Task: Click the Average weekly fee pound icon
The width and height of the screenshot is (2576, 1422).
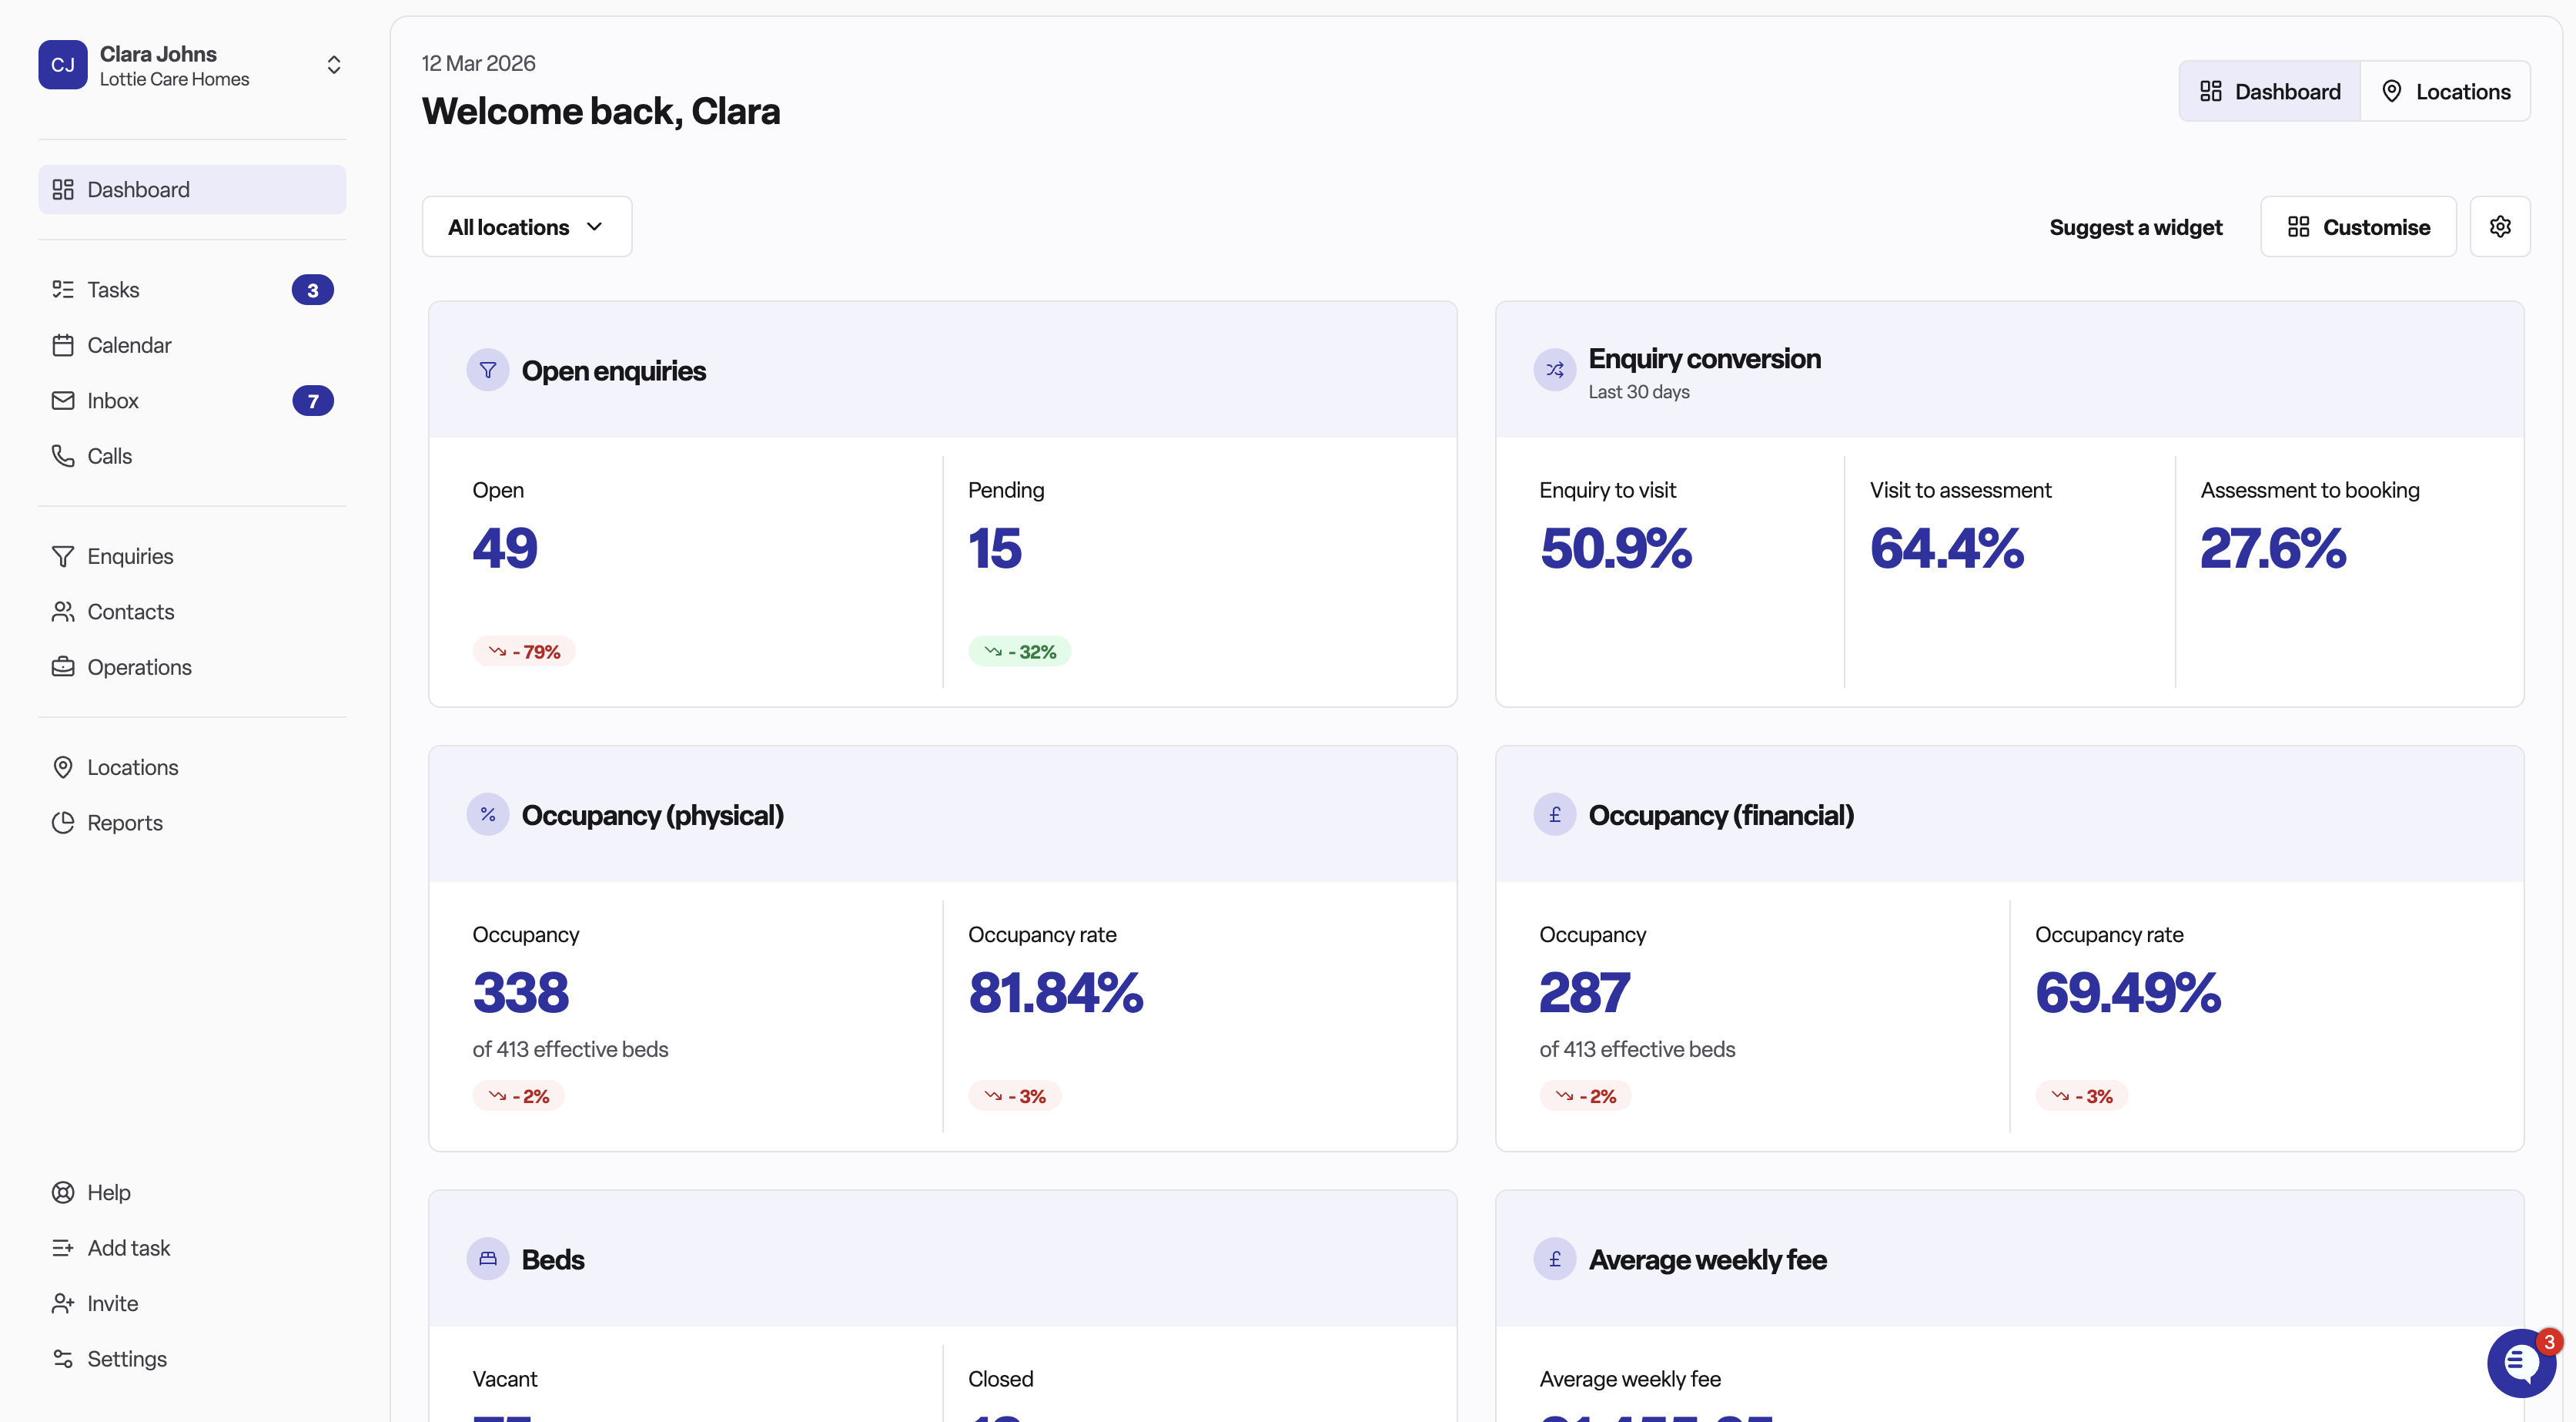Action: [x=1555, y=1259]
